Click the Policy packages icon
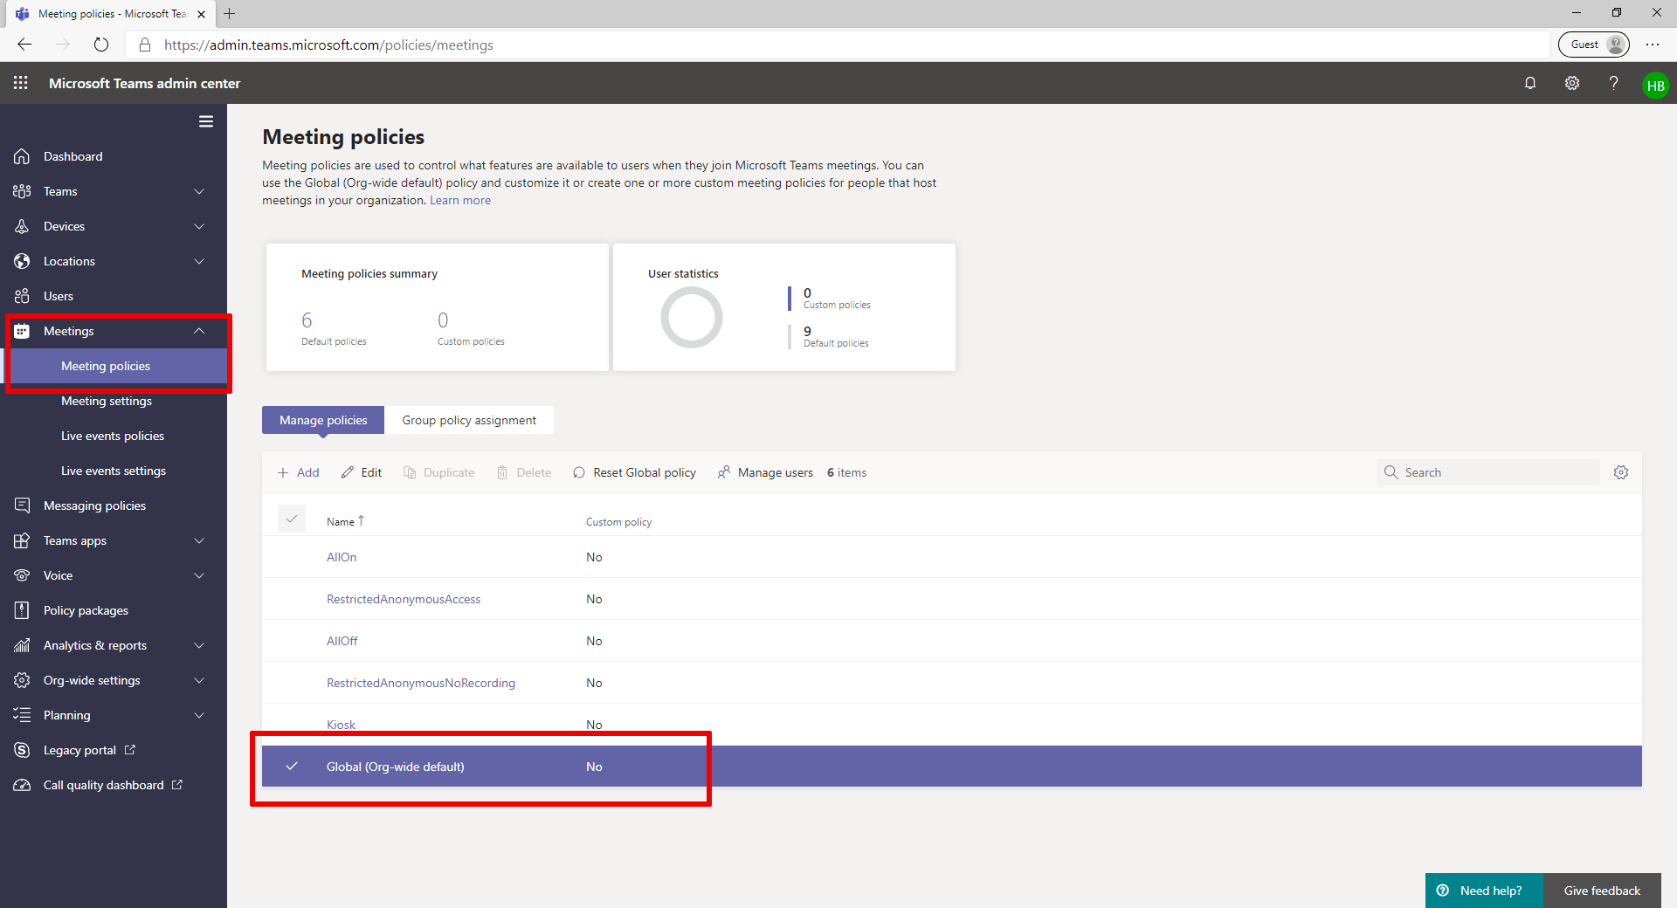 22,610
